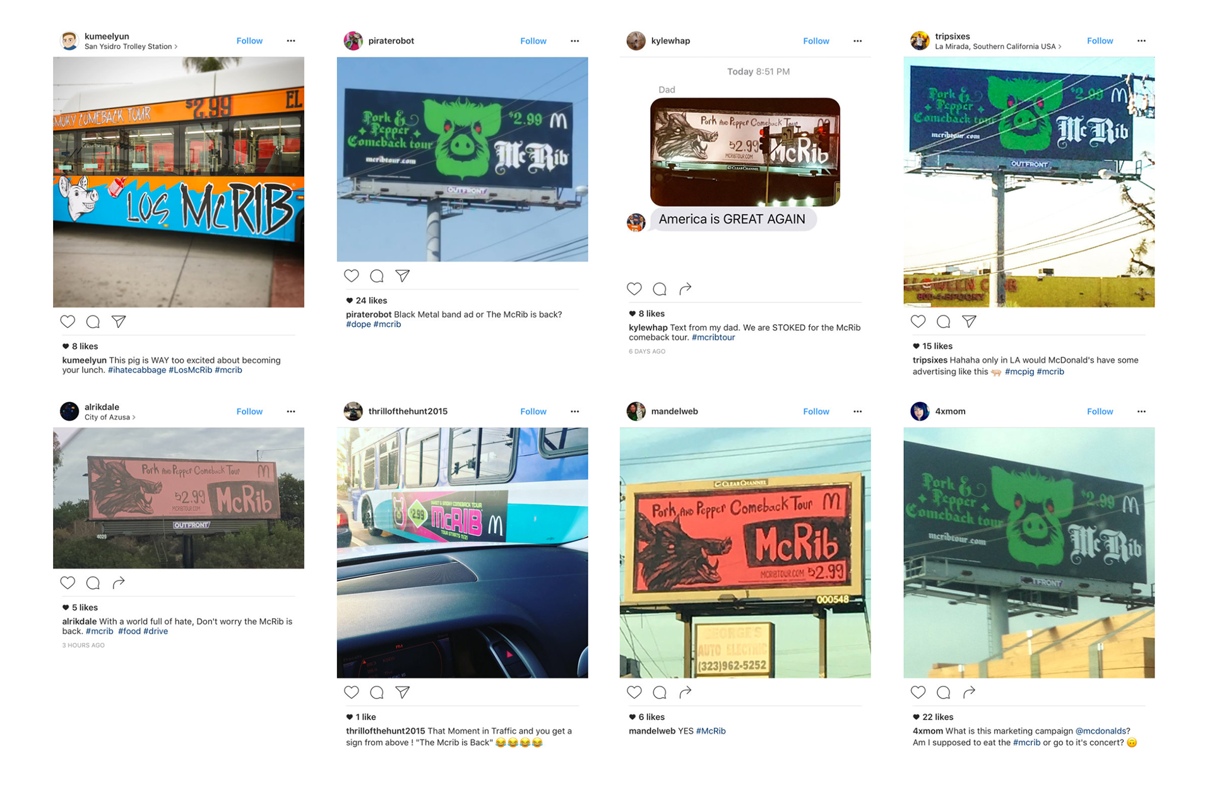Viewport: 1212px width, 790px height.
Task: Expand options menu for mandelweb's post
Action: tap(857, 411)
